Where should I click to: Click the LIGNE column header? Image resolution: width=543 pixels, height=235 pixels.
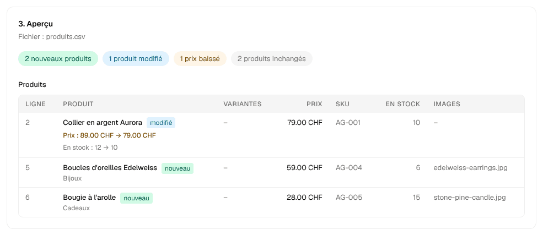coord(36,104)
